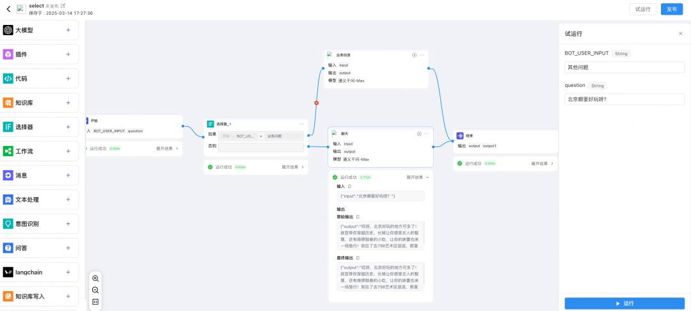Open the 业务回答 node's more options menu

point(422,55)
